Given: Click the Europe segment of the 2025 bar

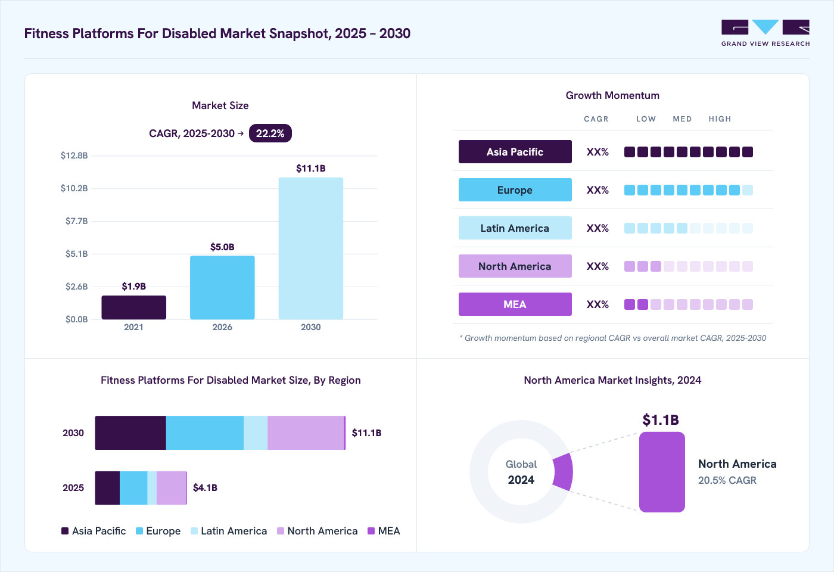Looking at the screenshot, I should click(x=133, y=488).
